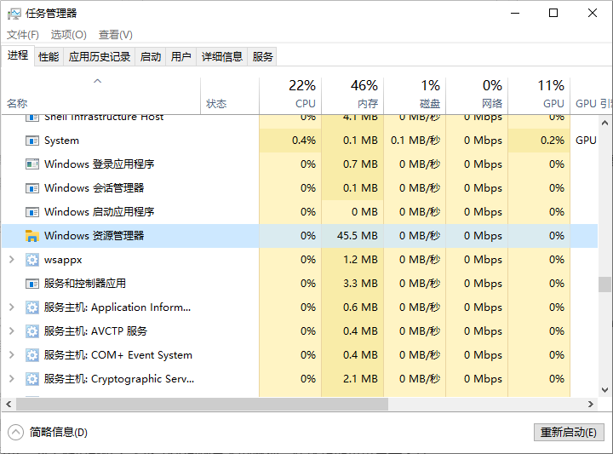Sort by the 内存 column header
The height and width of the screenshot is (454, 613).
pyautogui.click(x=352, y=95)
